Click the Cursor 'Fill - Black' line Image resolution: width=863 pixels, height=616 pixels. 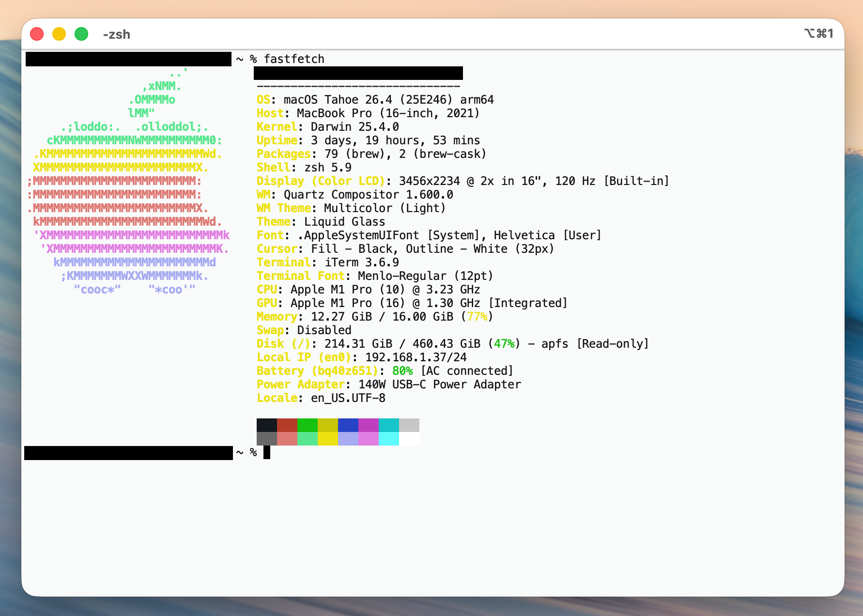tap(405, 249)
